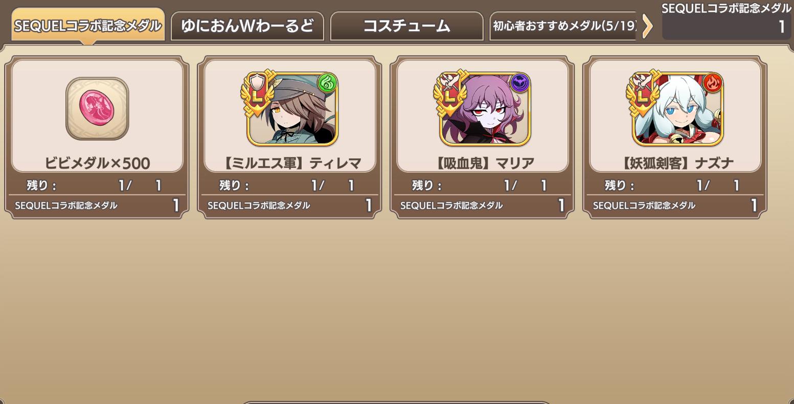Click the gold L rank badge on ティレマ

[257, 93]
